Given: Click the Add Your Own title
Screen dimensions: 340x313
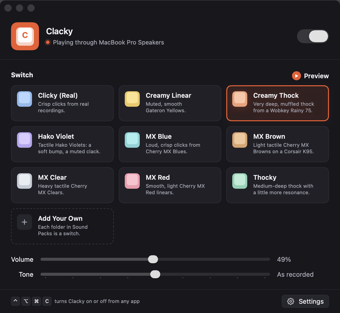Looking at the screenshot, I should pyautogui.click(x=60, y=218).
